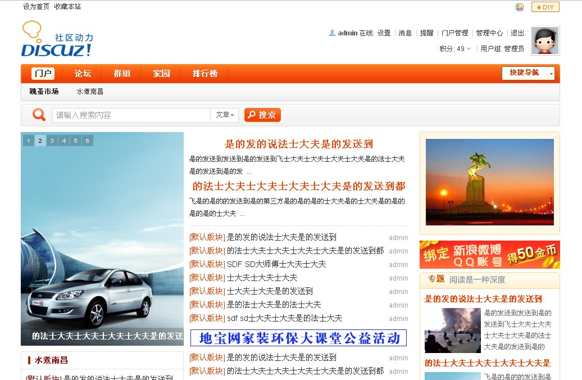Click the Discuz! logo
582x380 pixels.
tap(57, 39)
